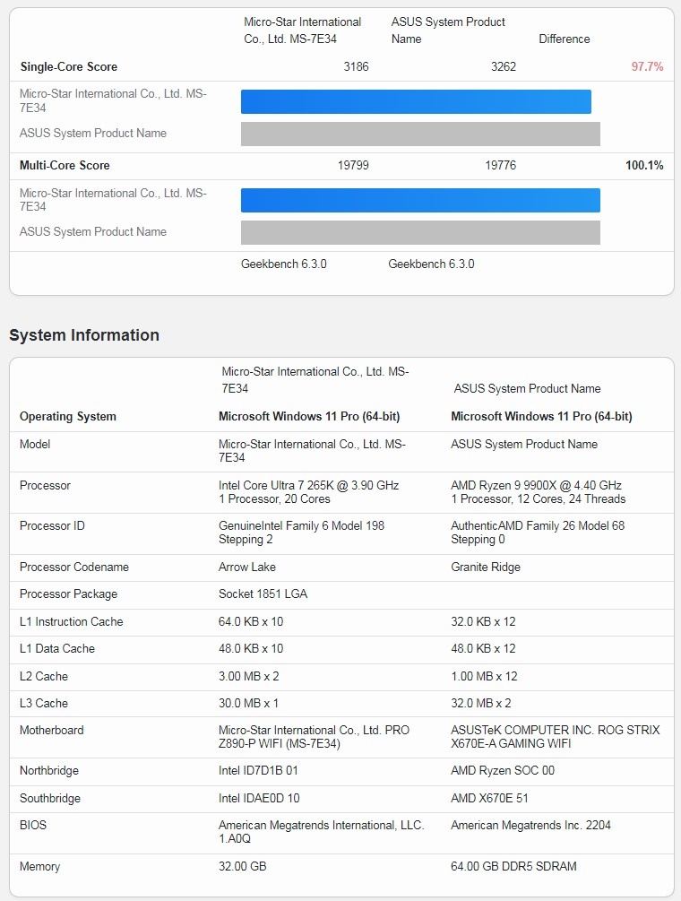Select the Granite Ridge codename
This screenshot has height=901, width=681.
(x=486, y=567)
